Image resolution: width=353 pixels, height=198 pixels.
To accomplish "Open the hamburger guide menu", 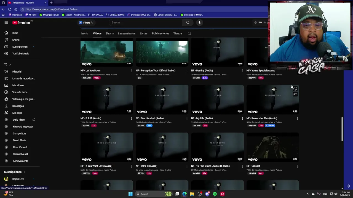I will coord(6,23).
